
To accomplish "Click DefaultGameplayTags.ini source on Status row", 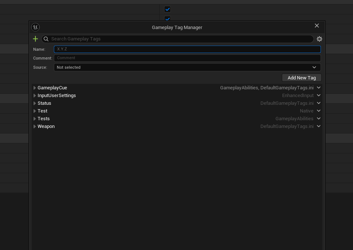I will click(287, 103).
